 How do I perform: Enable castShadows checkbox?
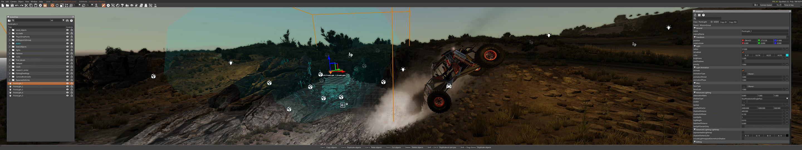click(x=744, y=61)
